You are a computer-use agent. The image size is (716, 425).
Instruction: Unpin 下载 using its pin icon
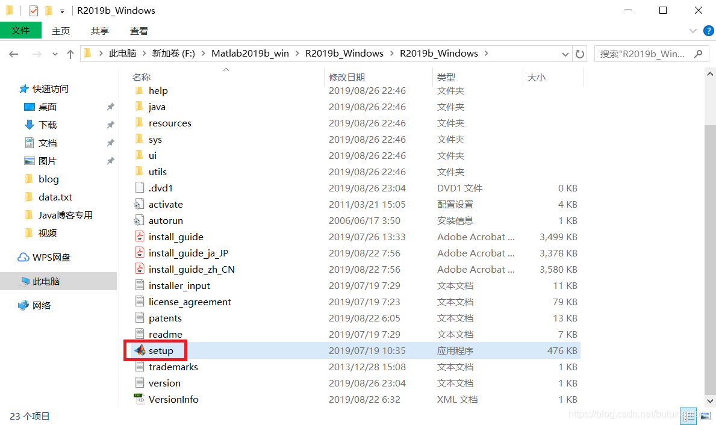(111, 125)
